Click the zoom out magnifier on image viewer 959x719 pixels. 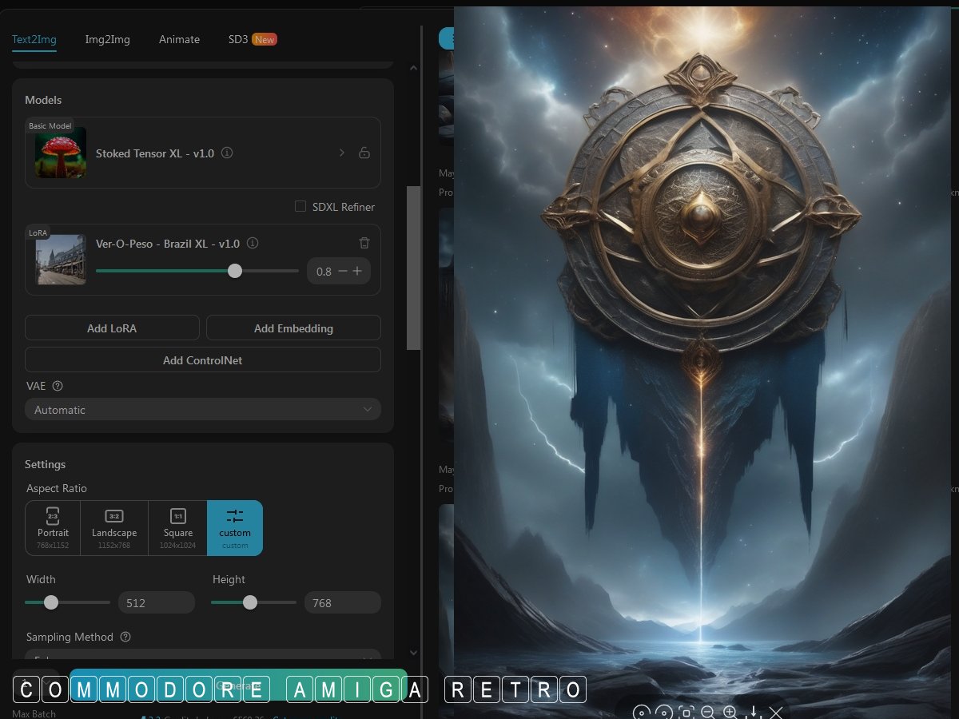click(x=707, y=712)
